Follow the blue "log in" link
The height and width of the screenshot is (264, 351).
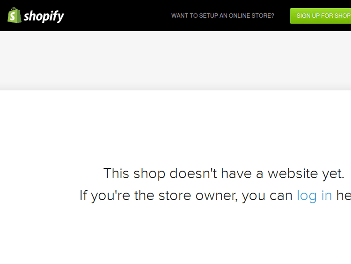314,196
